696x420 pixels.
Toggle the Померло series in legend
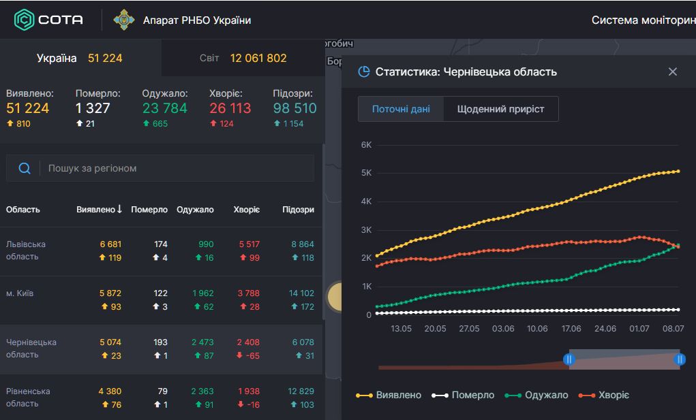pyautogui.click(x=464, y=395)
